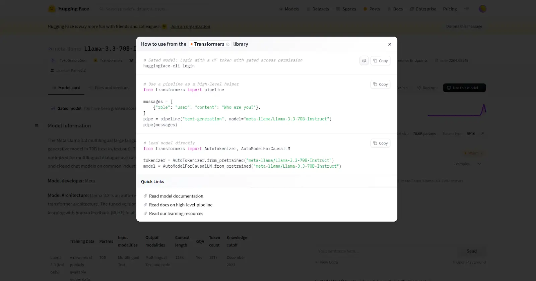Click the Gated model badge icon
Screen dimensions: 536x281
[53, 109]
